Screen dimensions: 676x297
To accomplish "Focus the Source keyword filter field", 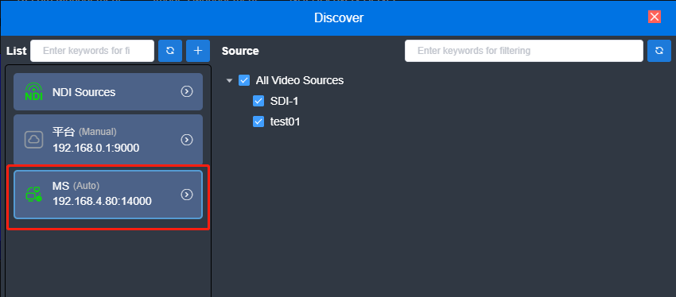I will point(524,51).
